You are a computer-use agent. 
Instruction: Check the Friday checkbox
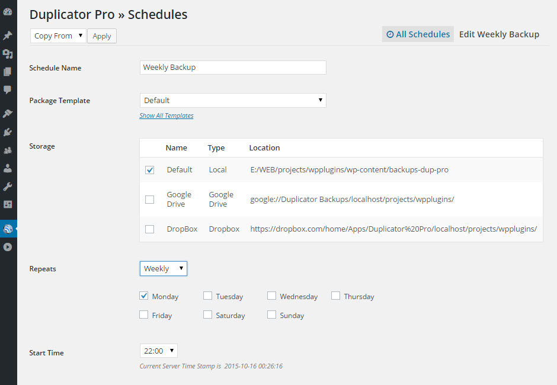[144, 315]
